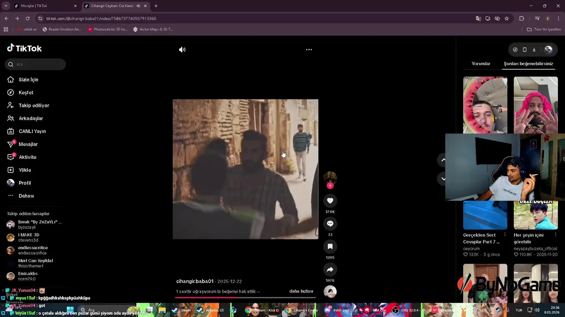
Task: Close the Cihangir Ceyhan browser tab
Action: click(x=145, y=6)
